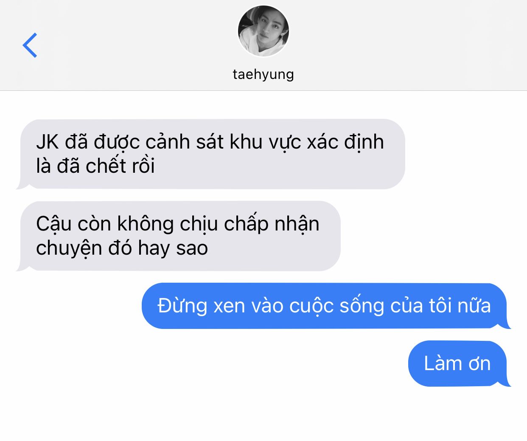
Task: Select the blue 'Đừng xen vào cuộc sống' bubble
Action: point(326,306)
